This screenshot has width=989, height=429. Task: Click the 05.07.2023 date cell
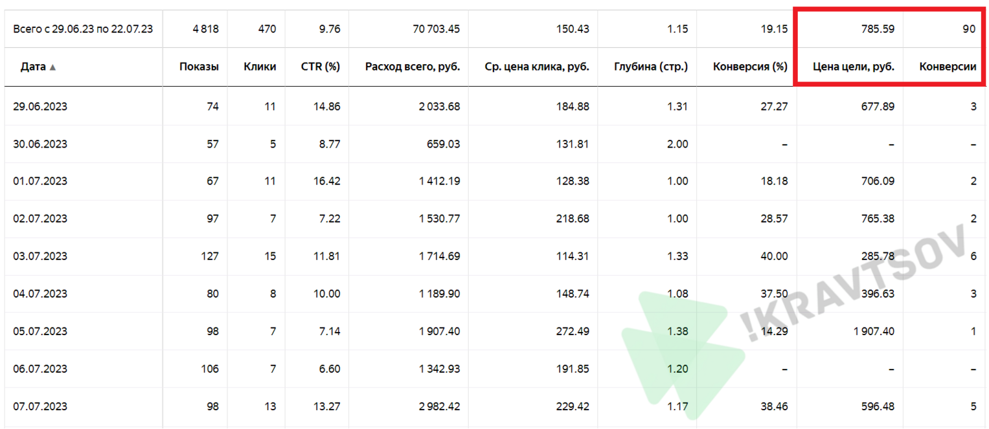pyautogui.click(x=40, y=331)
